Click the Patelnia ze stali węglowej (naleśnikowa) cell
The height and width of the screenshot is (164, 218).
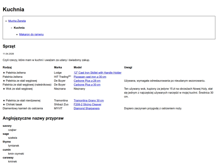click(x=27, y=85)
